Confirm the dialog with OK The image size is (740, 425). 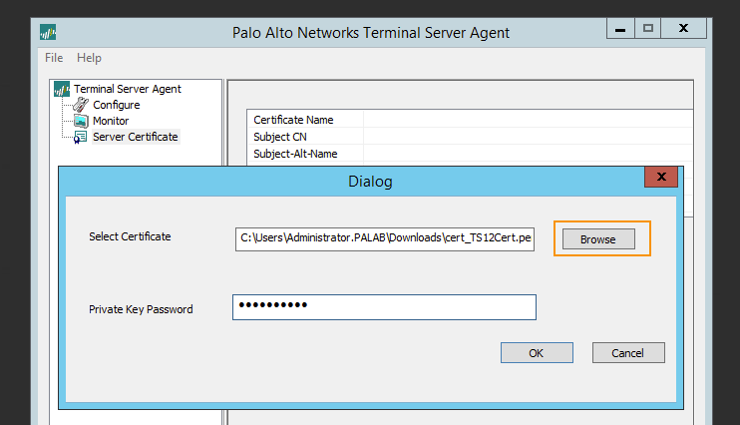coord(537,352)
